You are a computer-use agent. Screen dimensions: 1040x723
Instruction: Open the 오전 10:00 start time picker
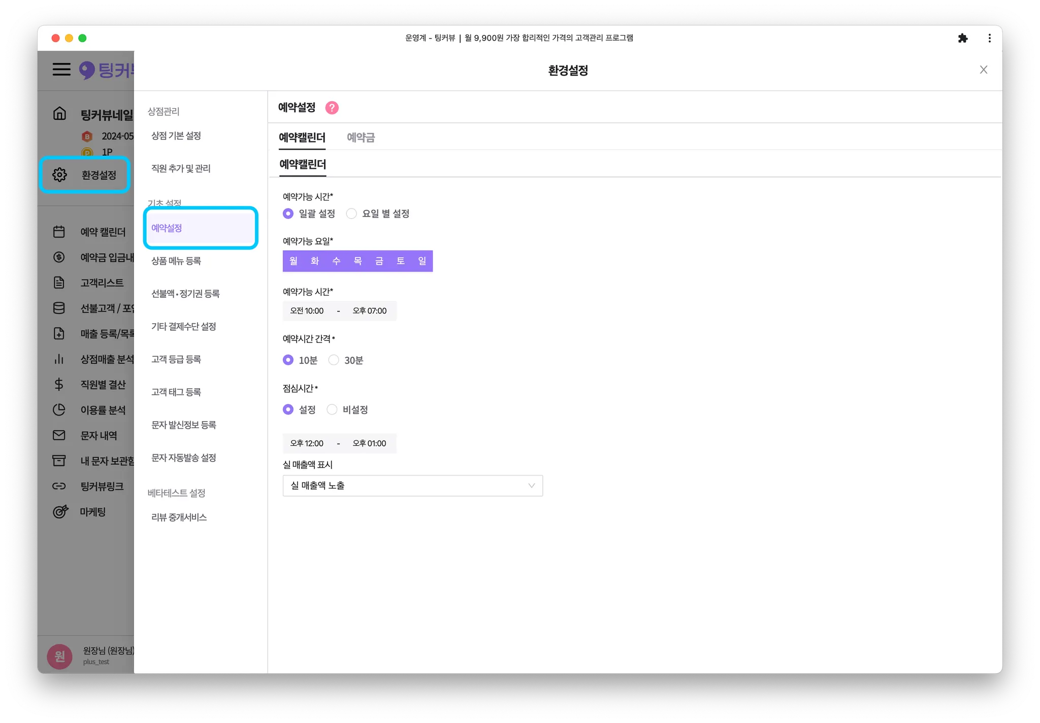click(307, 311)
